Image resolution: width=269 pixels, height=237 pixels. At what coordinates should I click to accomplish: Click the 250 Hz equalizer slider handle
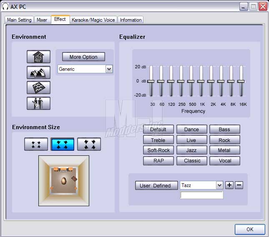tap(181, 81)
